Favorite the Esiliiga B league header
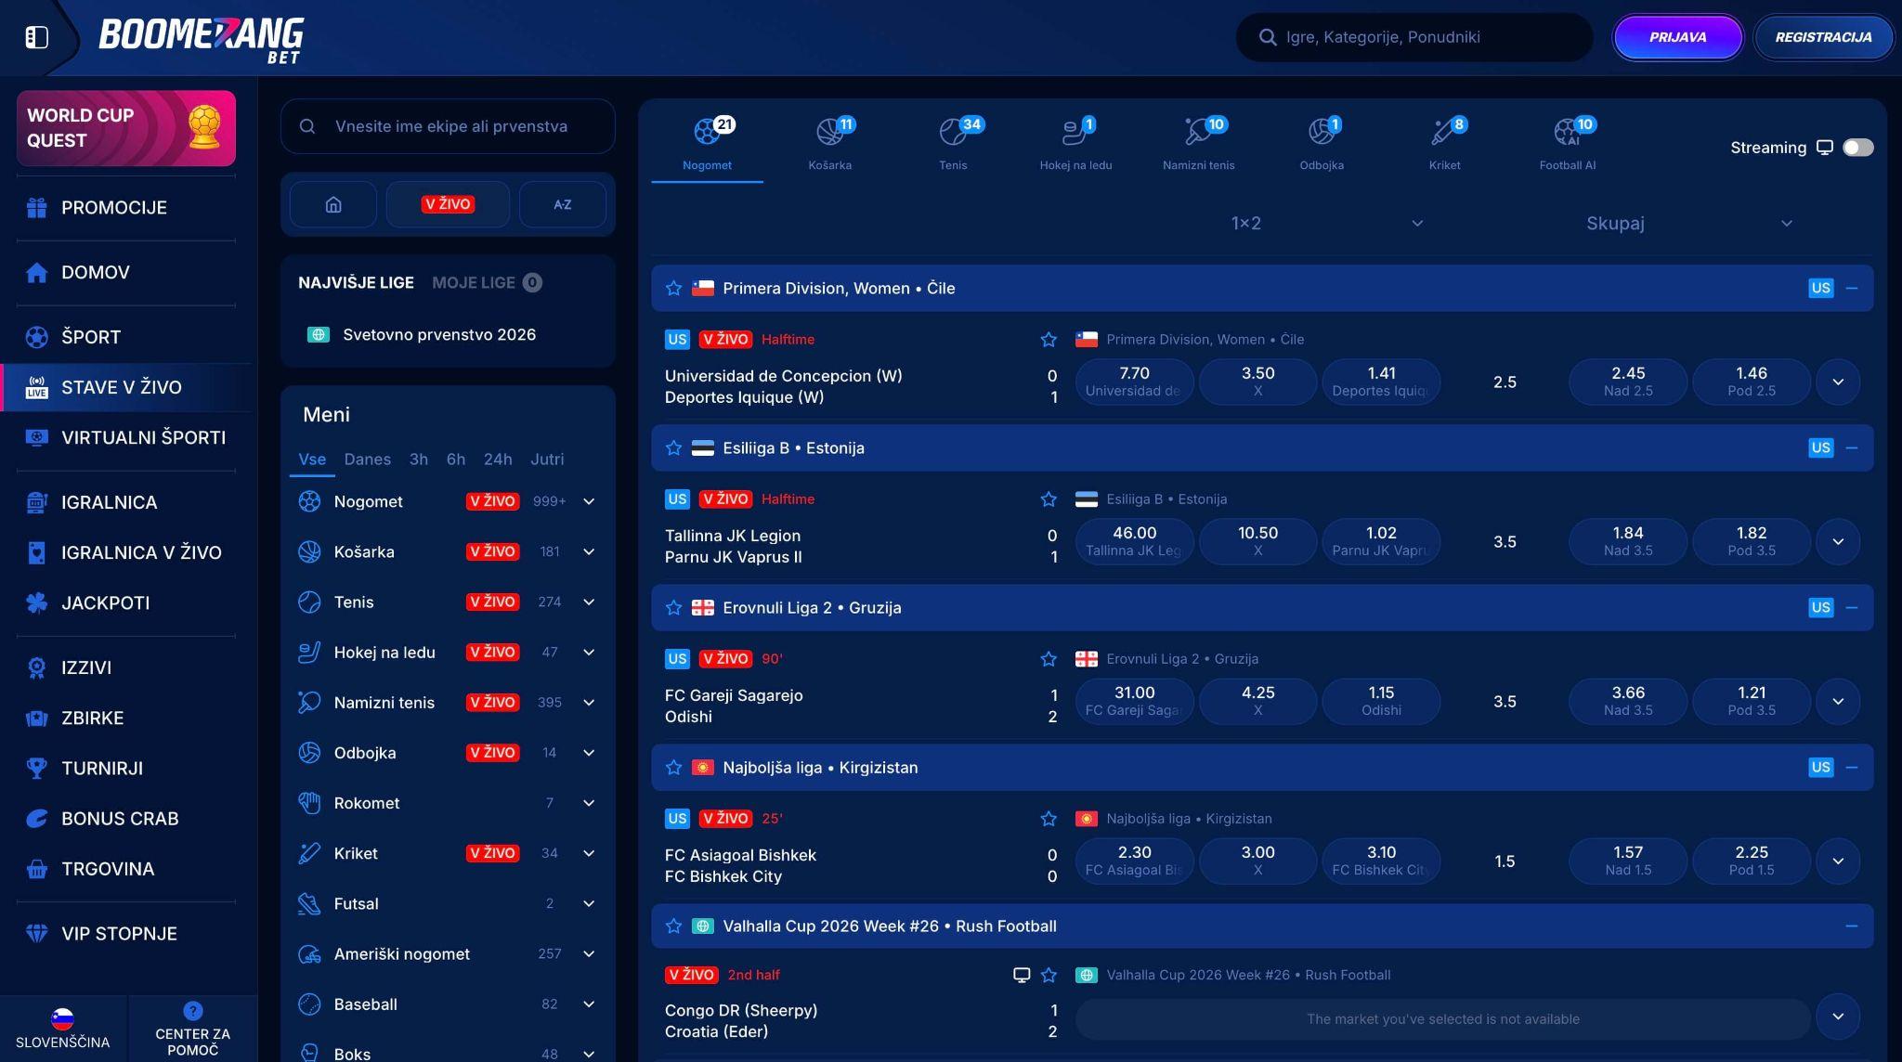 (673, 448)
